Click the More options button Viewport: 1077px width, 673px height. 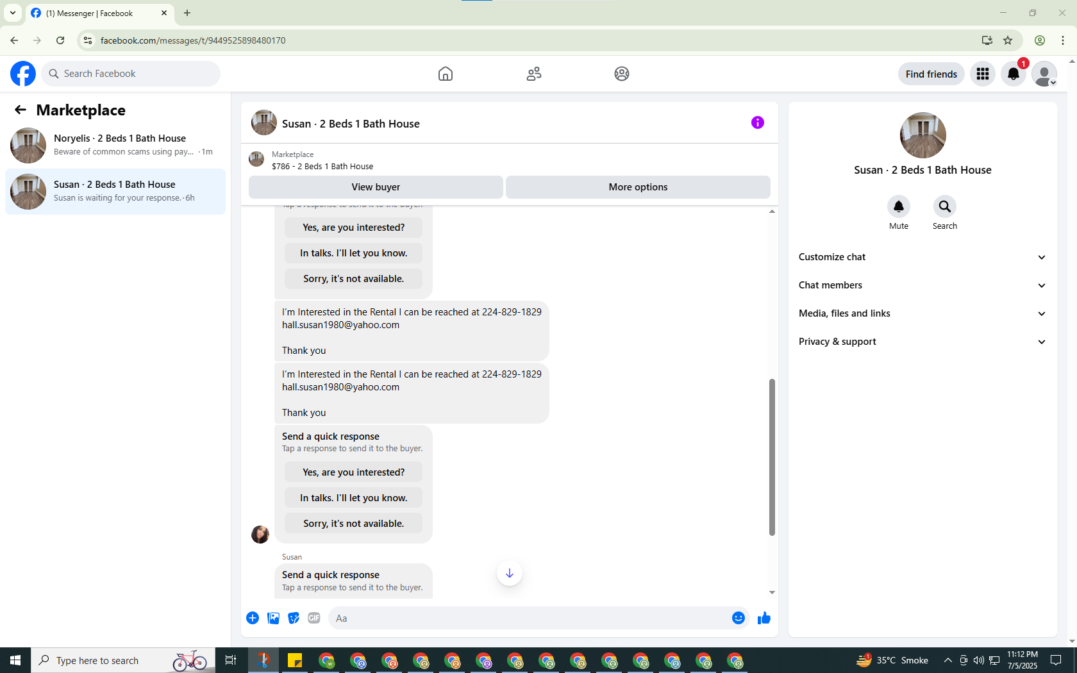(638, 187)
